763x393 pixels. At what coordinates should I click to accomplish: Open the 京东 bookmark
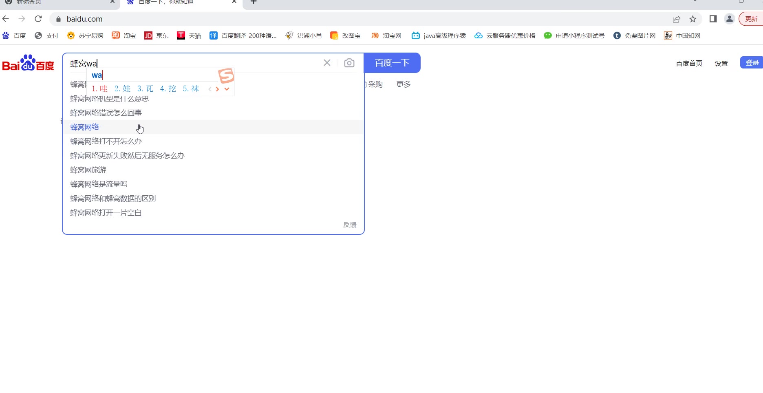157,36
